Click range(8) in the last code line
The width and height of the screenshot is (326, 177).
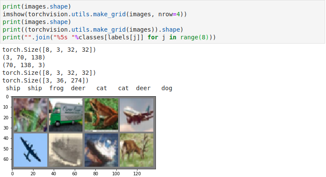coord(195,37)
